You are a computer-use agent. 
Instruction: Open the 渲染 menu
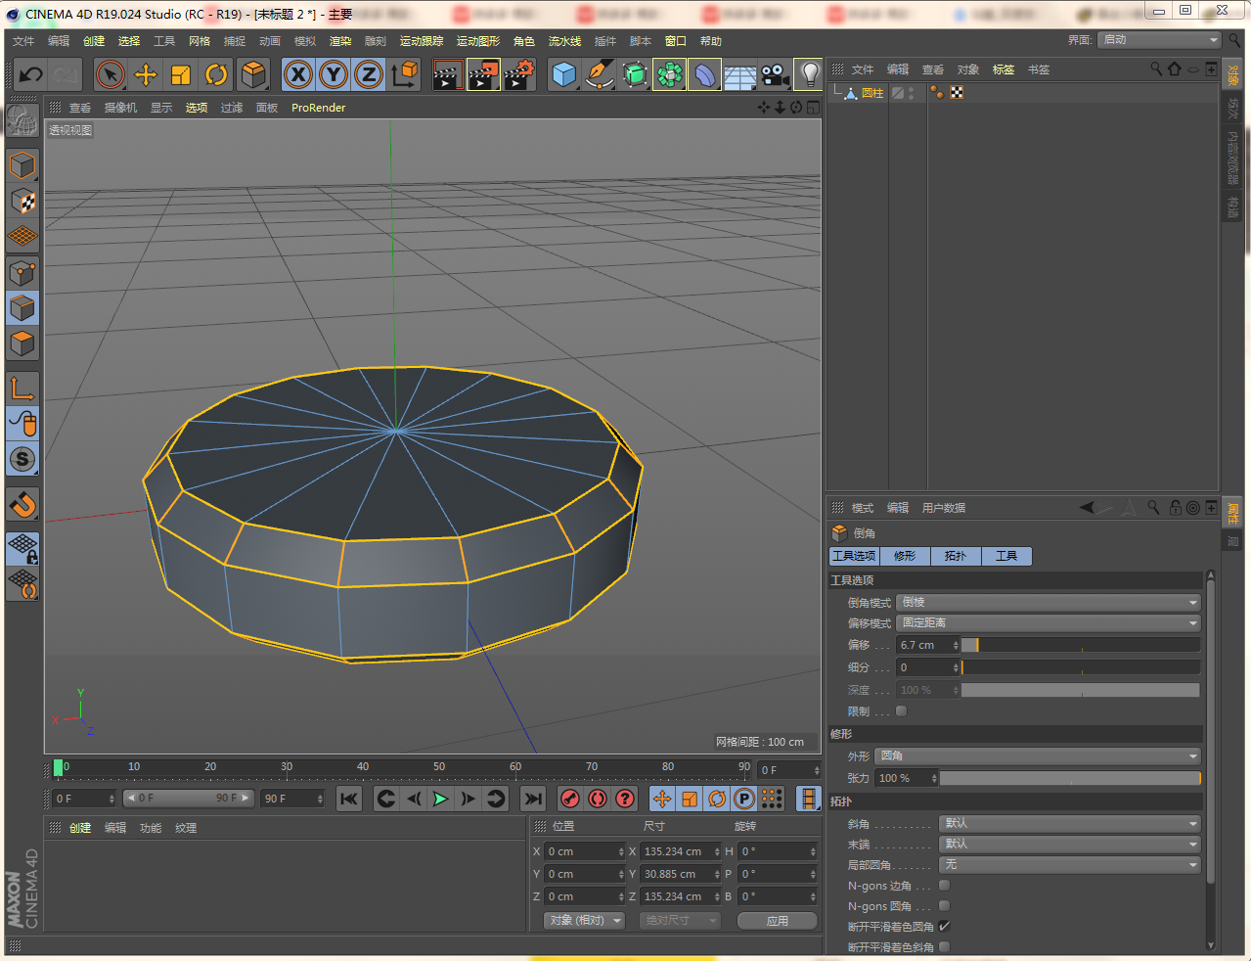(x=340, y=41)
